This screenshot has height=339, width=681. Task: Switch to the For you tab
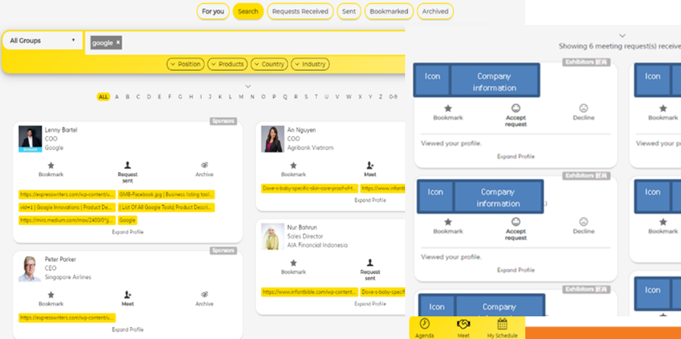[x=213, y=11]
